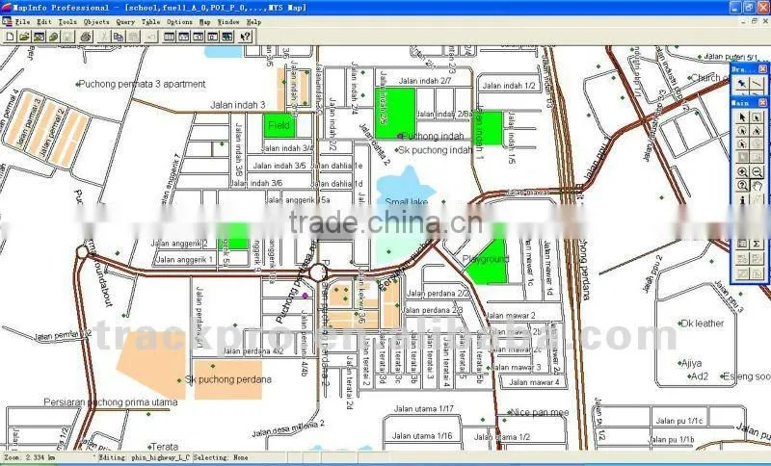Image resolution: width=771 pixels, height=466 pixels.
Task: Open the Layer Control icon in Main palette
Action: (x=742, y=244)
